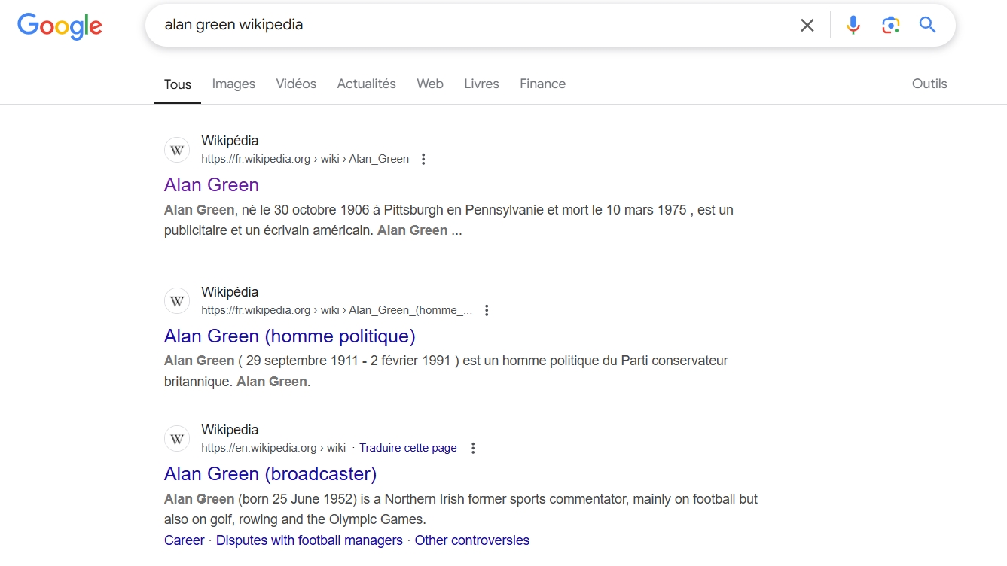The height and width of the screenshot is (566, 1007).
Task: Click the snippet about Parti conservateur britannique
Action: tap(446, 371)
